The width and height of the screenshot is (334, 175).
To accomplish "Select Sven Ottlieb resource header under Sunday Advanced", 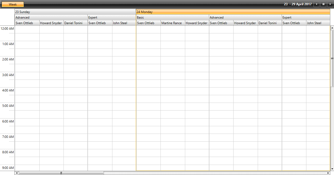I will [27, 23].
